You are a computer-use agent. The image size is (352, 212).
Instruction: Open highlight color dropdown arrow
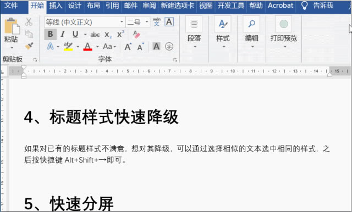tap(78, 47)
